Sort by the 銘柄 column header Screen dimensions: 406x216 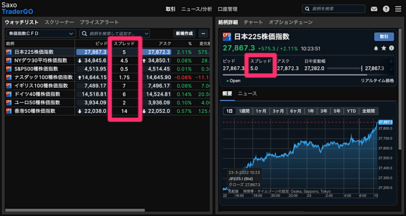pyautogui.click(x=11, y=44)
